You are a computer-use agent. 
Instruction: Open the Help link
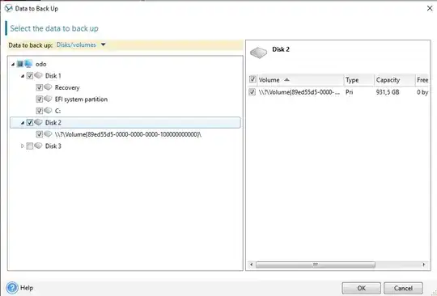click(x=27, y=288)
